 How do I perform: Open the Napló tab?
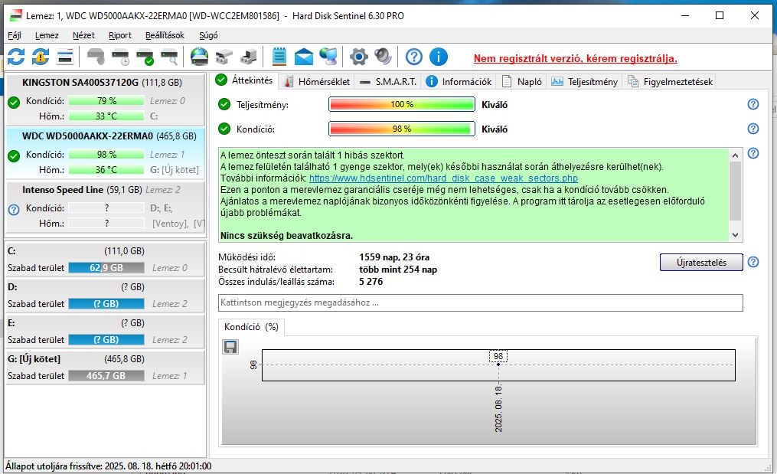tap(522, 81)
